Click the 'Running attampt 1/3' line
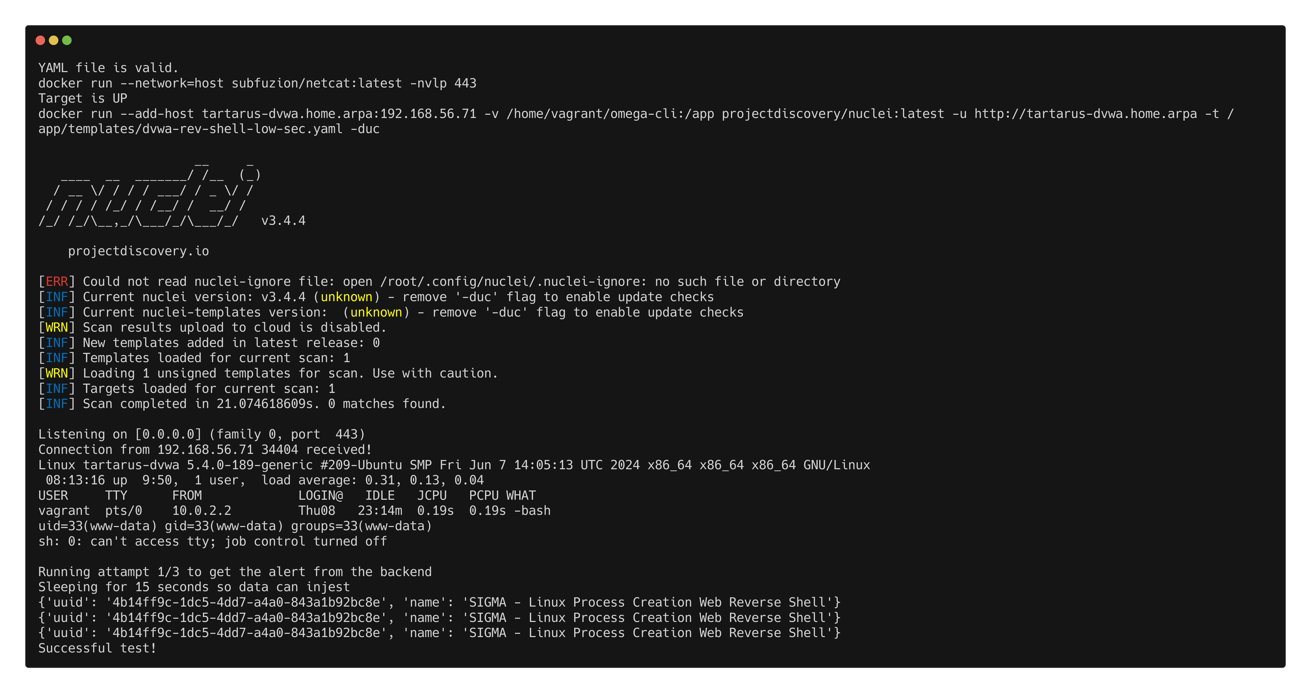 point(235,572)
